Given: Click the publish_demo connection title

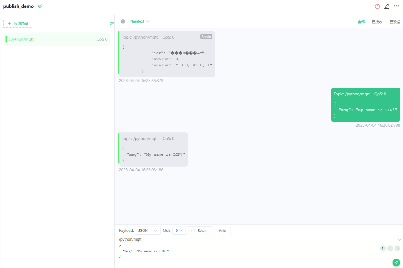Looking at the screenshot, I should coord(18,6).
